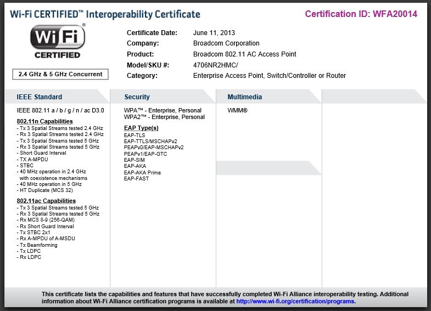
Task: Click the Multimedia column header
Action: [245, 97]
